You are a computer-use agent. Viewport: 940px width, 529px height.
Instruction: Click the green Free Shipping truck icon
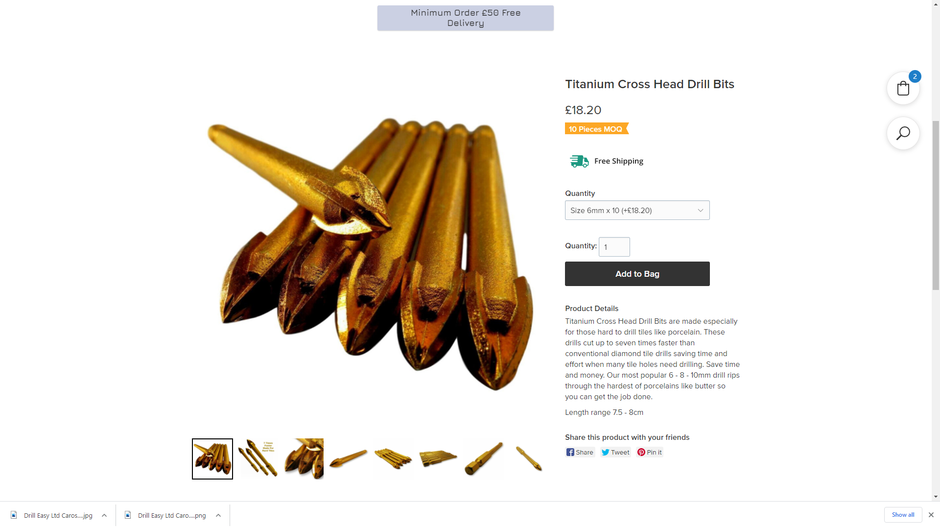pyautogui.click(x=579, y=161)
